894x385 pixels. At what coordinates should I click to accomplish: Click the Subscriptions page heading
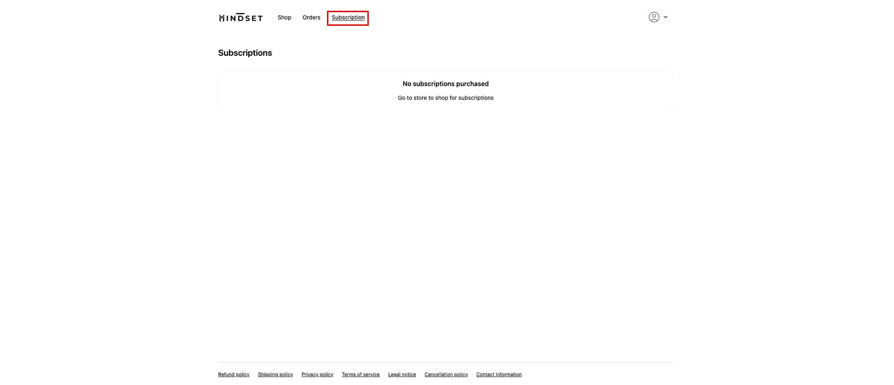[x=245, y=53]
